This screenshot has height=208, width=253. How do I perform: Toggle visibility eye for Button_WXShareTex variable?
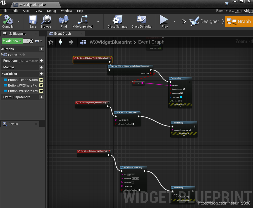click(x=41, y=91)
